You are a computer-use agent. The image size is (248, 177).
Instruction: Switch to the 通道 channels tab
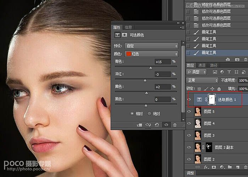202,65
